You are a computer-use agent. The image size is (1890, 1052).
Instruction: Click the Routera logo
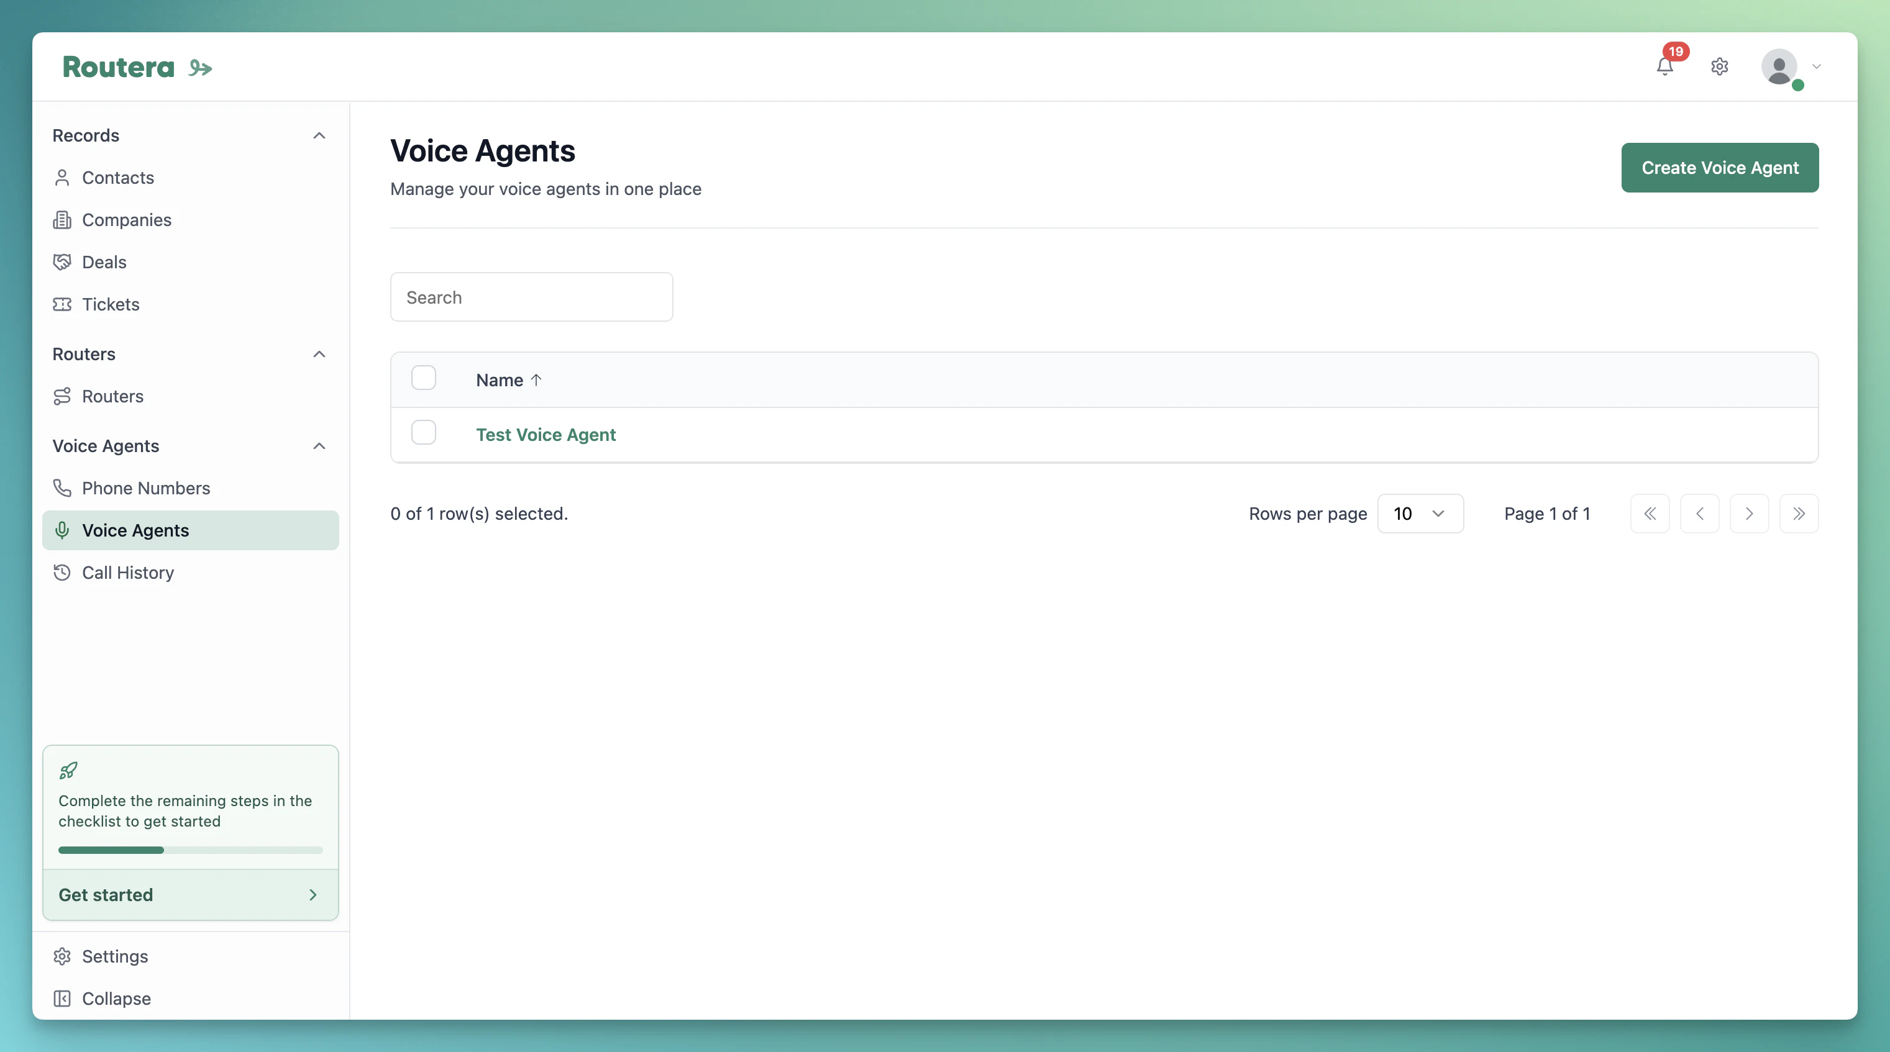138,66
